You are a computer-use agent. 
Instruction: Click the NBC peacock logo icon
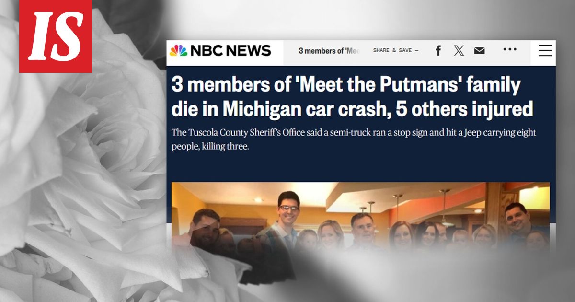[178, 50]
